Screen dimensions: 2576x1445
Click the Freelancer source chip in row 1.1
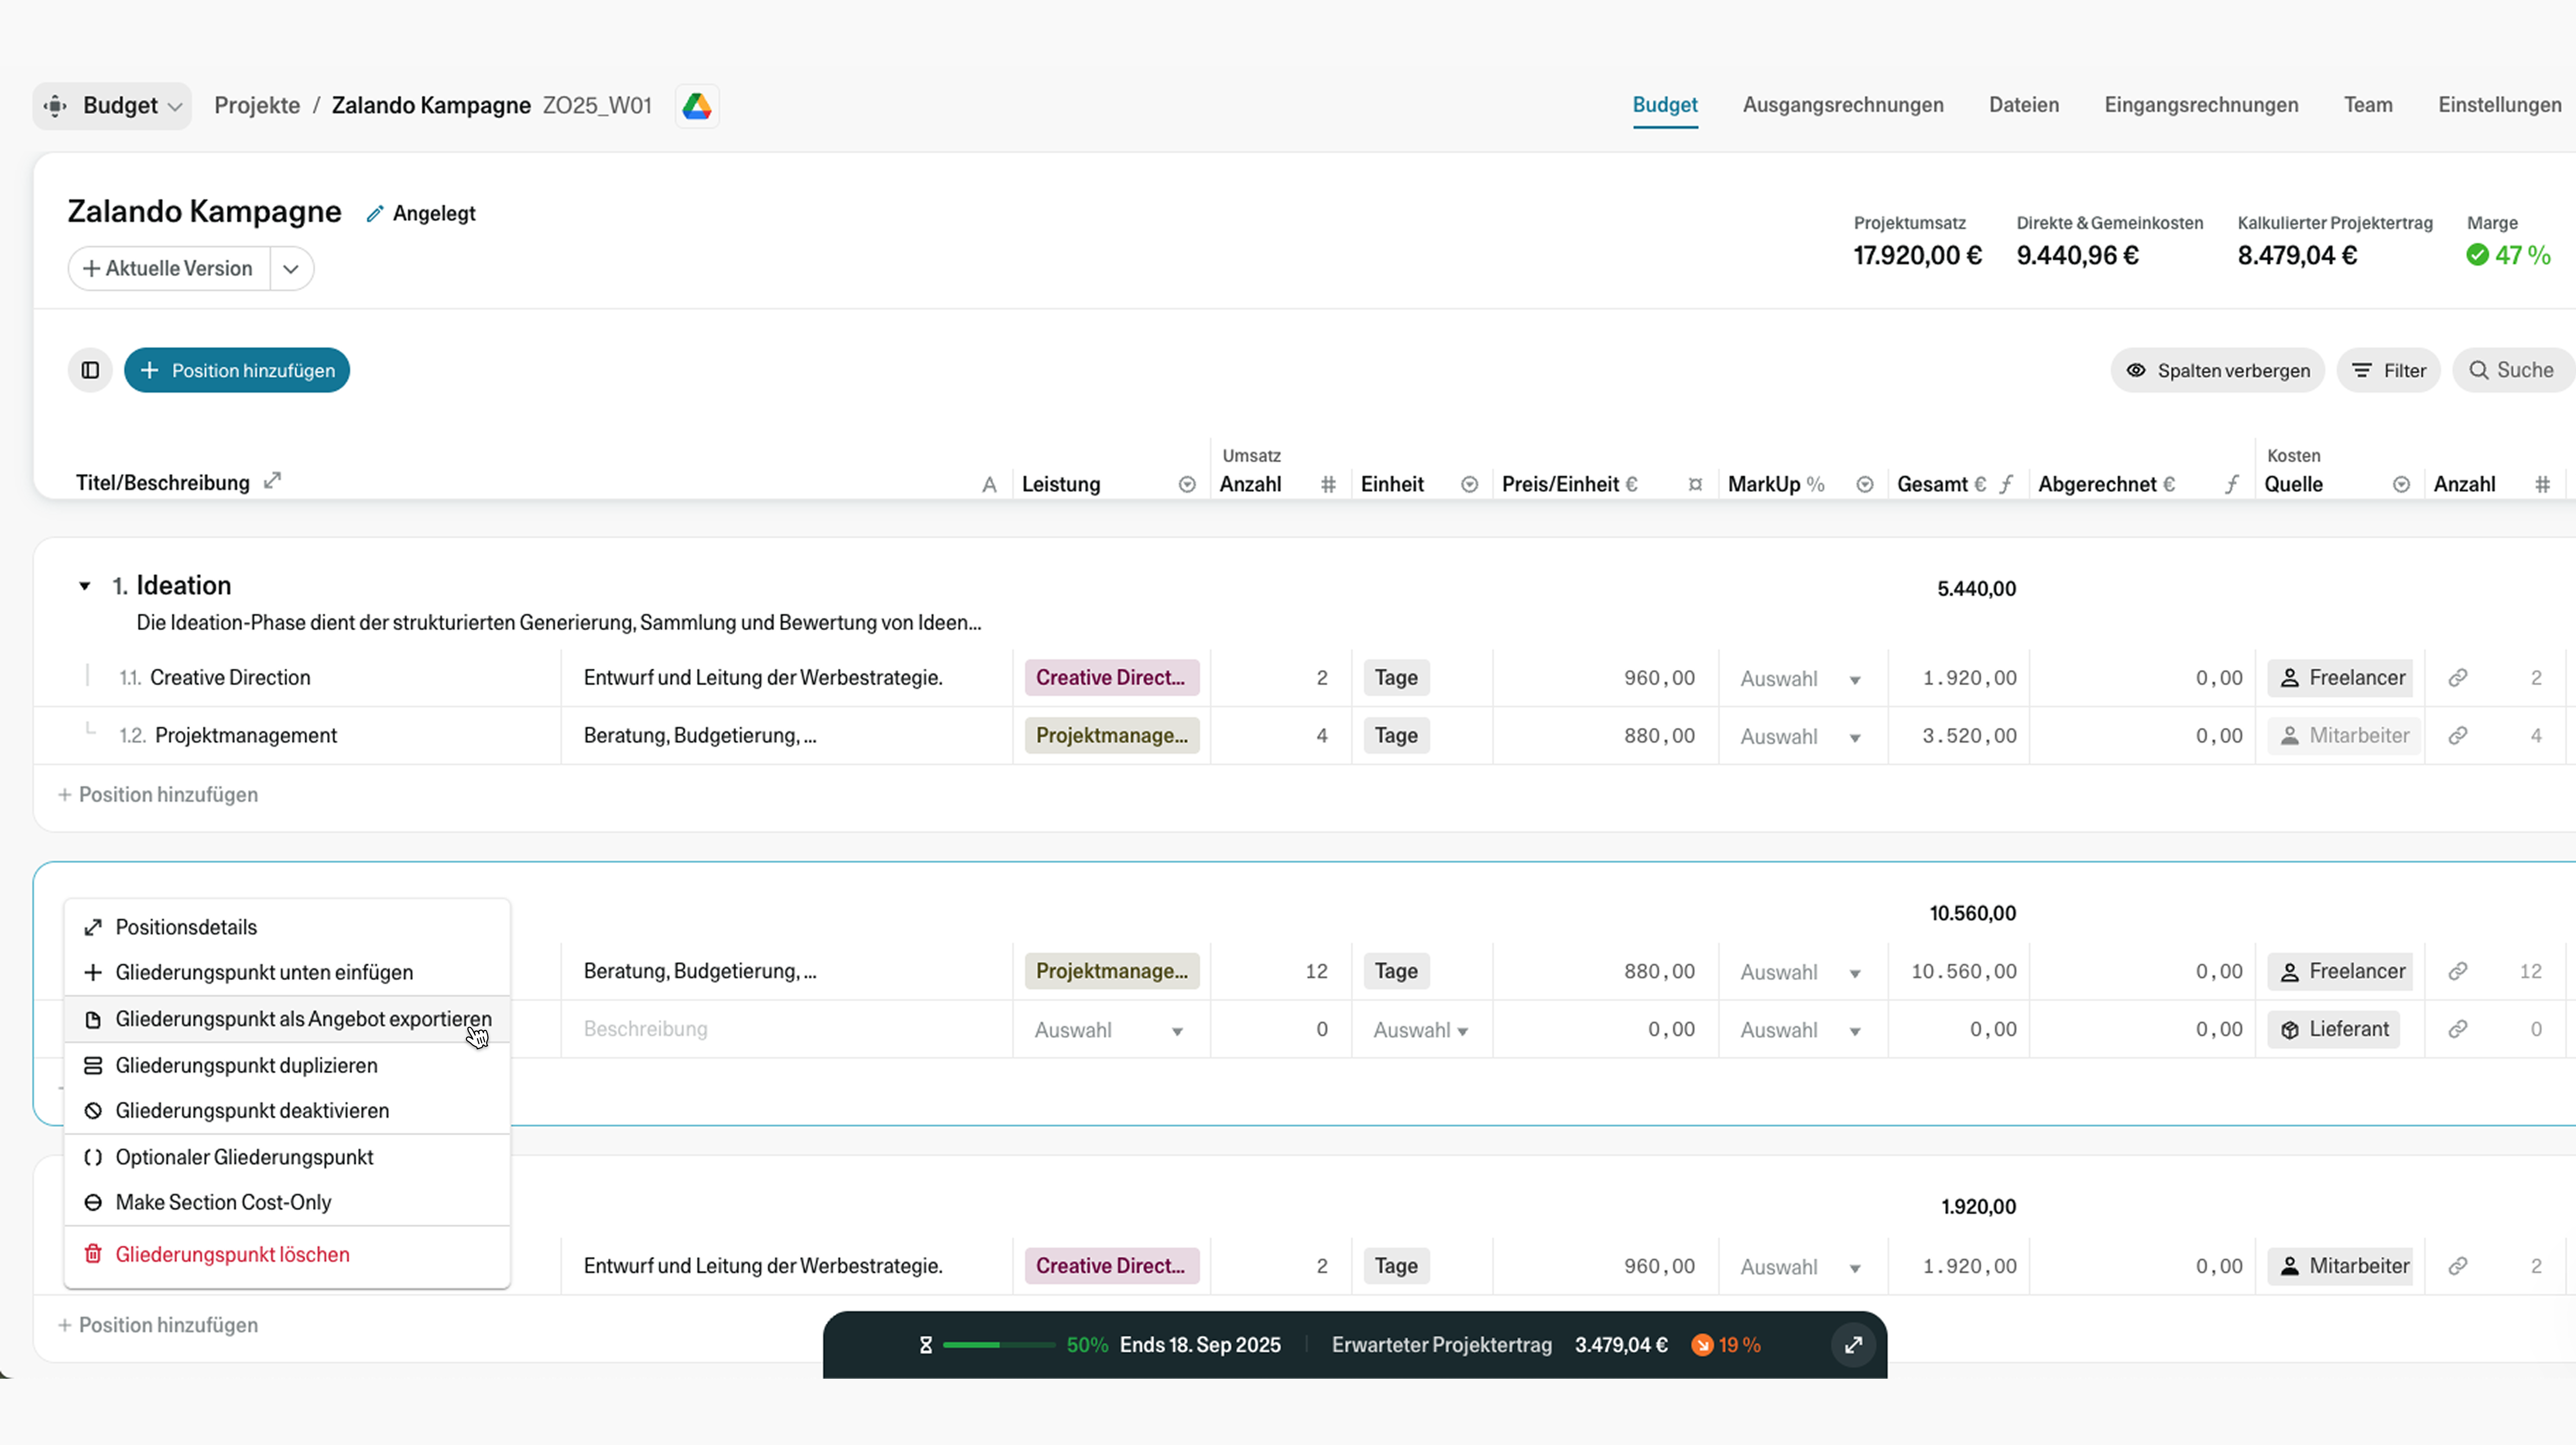pyautogui.click(x=2340, y=678)
